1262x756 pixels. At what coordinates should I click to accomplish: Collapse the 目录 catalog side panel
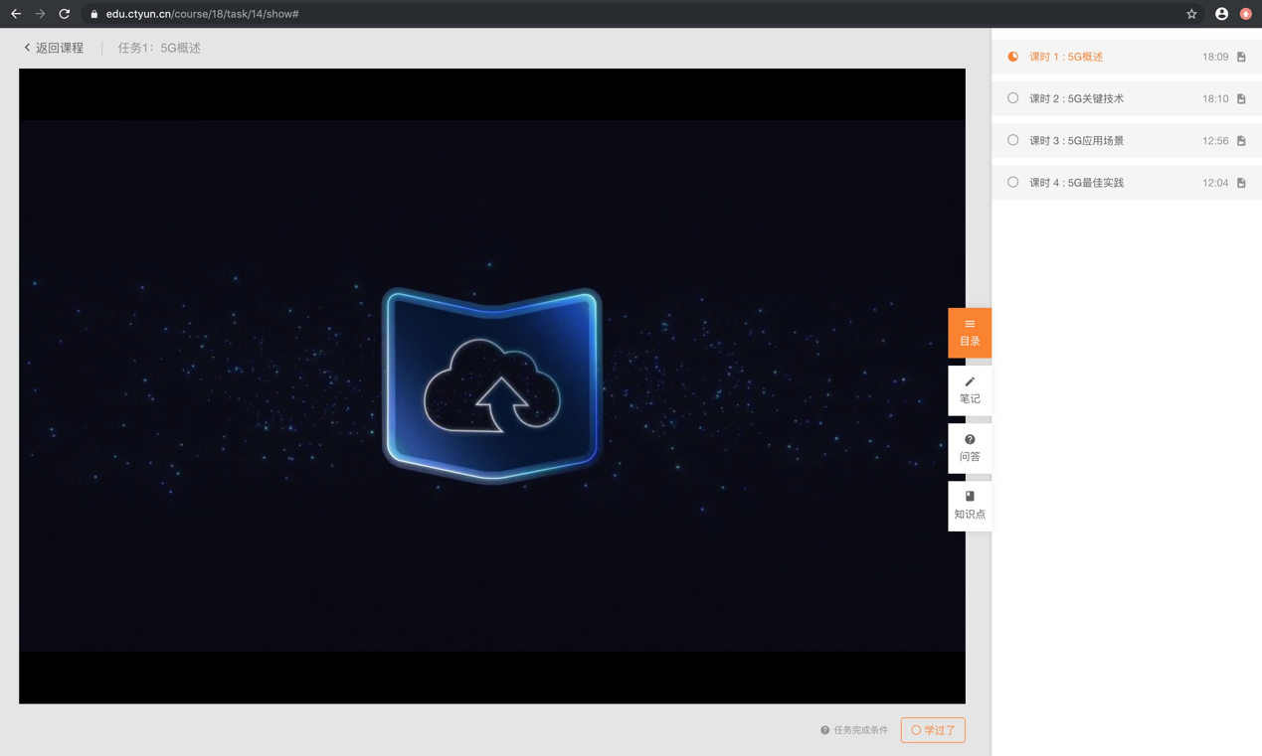tap(969, 333)
